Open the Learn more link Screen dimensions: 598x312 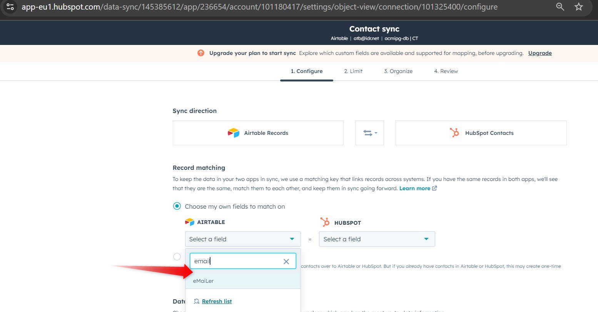(415, 188)
